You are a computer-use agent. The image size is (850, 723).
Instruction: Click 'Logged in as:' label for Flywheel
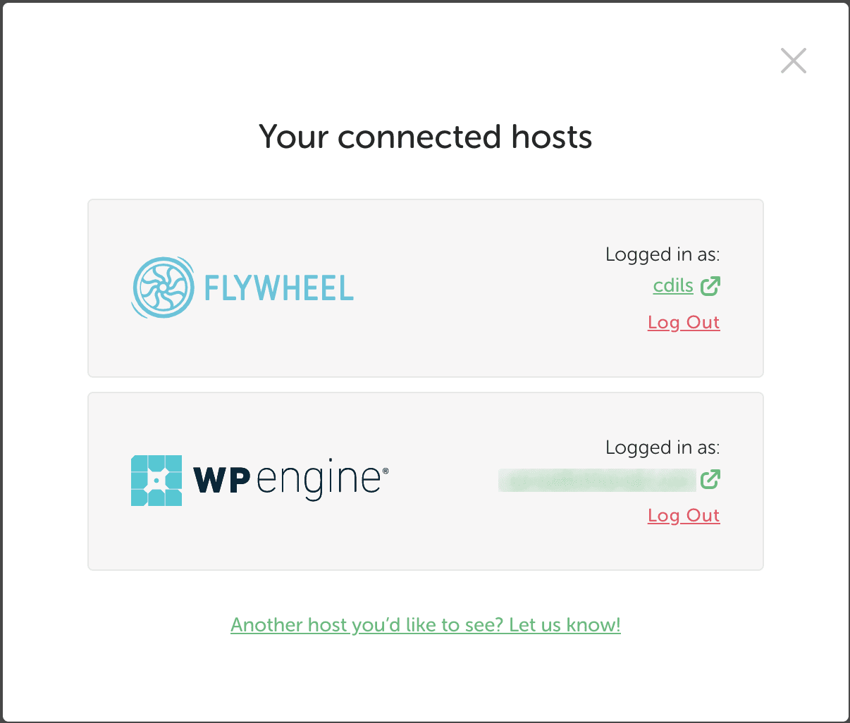coord(662,254)
